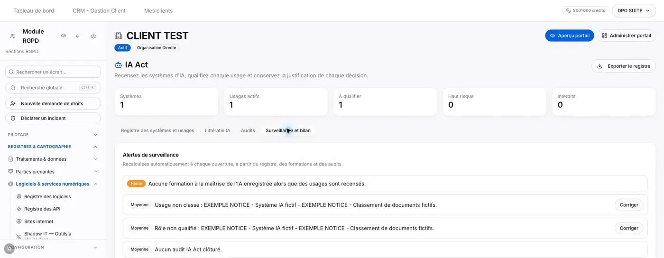Click the globe icon of Logiciels & services numériques

[11, 184]
